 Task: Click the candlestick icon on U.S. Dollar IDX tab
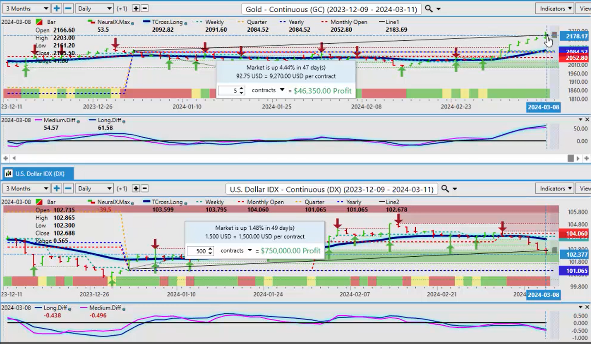(9, 174)
